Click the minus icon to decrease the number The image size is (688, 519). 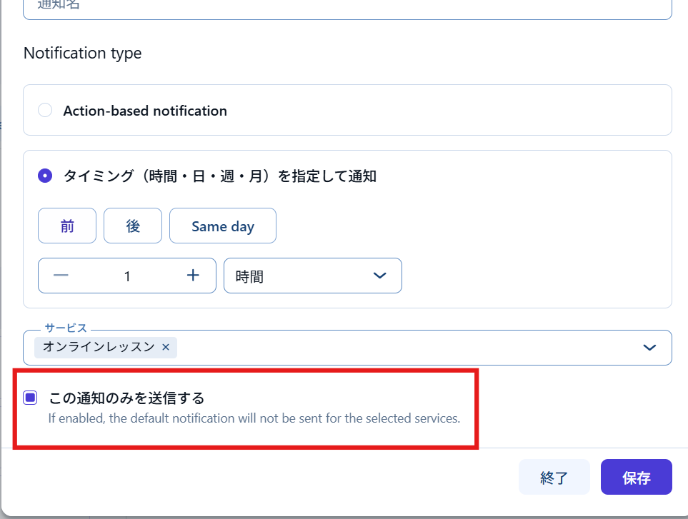tap(61, 276)
